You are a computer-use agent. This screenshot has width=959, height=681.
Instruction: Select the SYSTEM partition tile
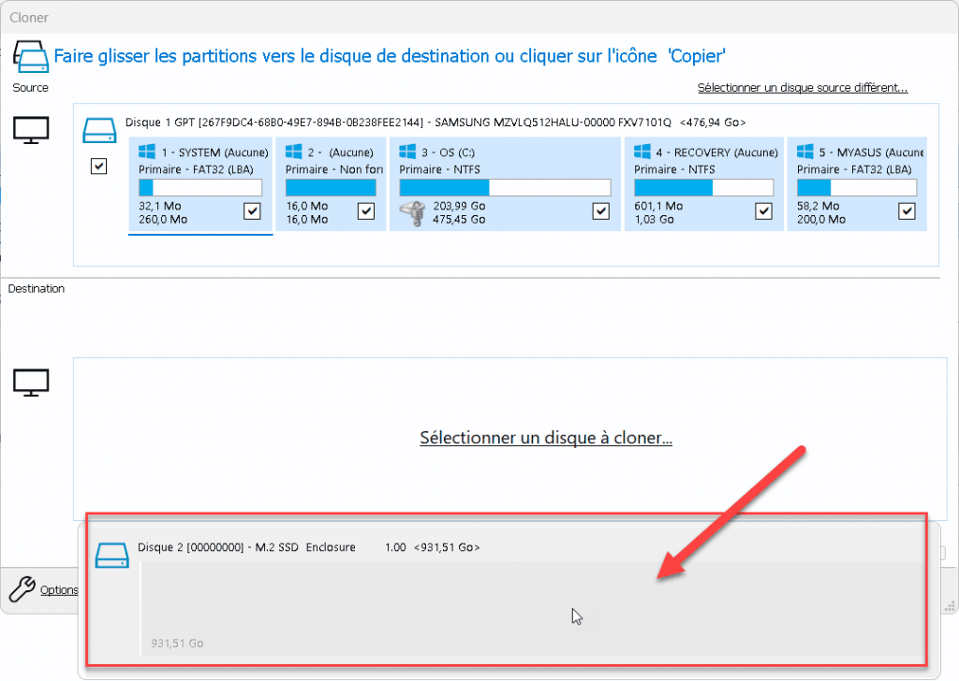(199, 182)
